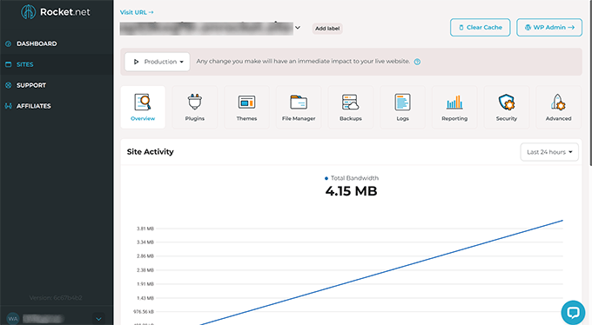This screenshot has height=325, width=592.
Task: Open the Plugins tab
Action: [195, 107]
